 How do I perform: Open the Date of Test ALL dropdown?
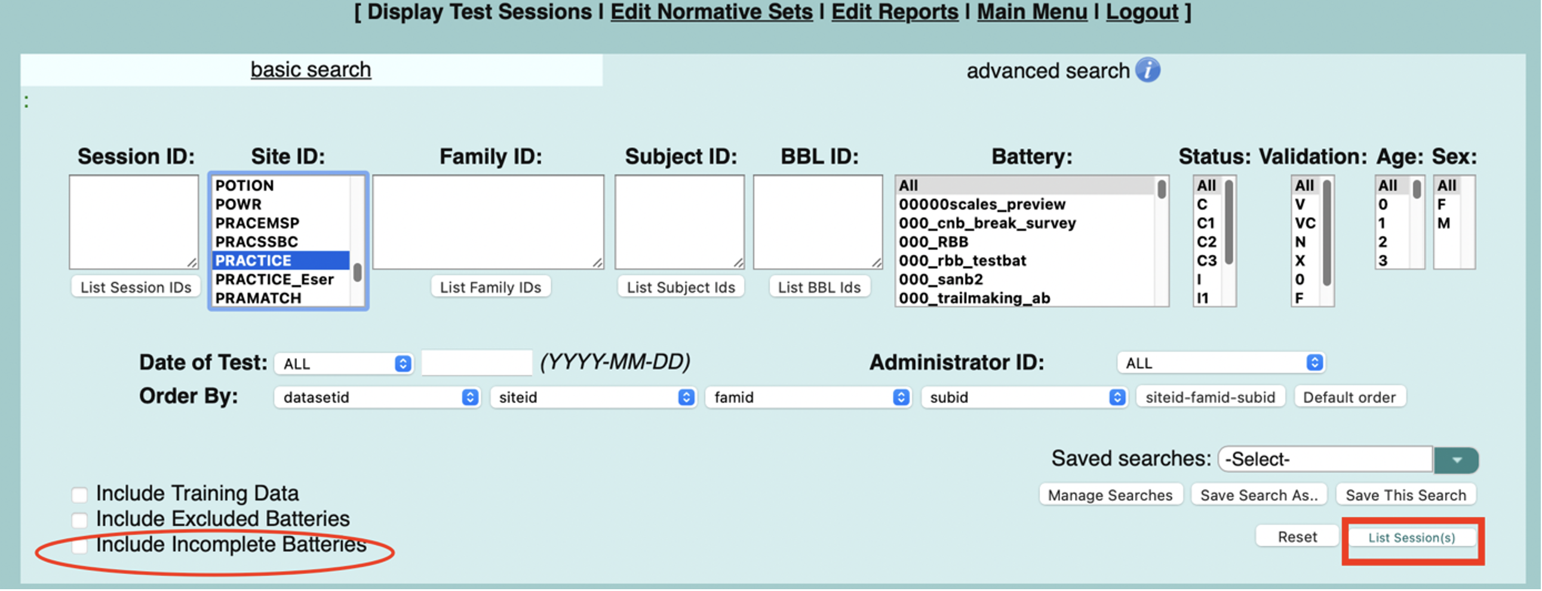pyautogui.click(x=344, y=364)
